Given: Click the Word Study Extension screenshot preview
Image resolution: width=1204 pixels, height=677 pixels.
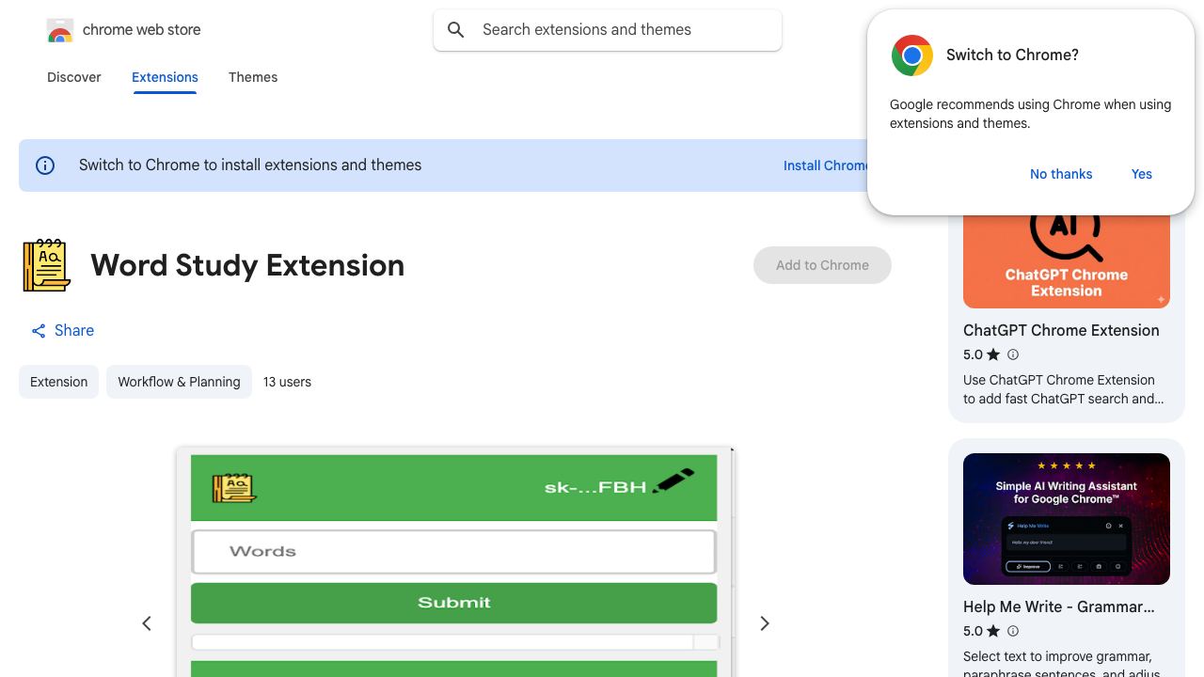Looking at the screenshot, I should tap(454, 562).
